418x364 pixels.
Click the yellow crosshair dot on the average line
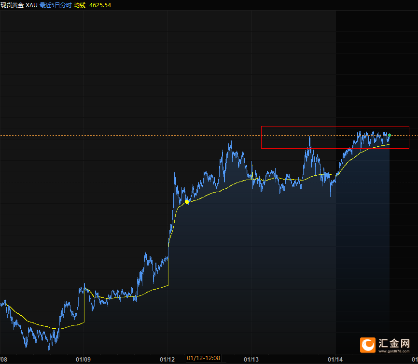[x=187, y=202]
